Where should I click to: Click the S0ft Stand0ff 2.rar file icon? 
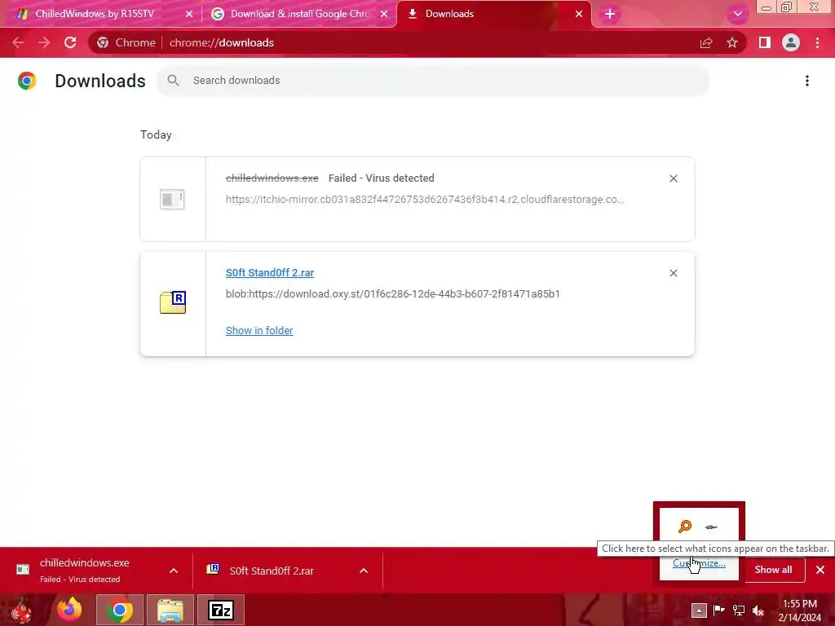(173, 302)
